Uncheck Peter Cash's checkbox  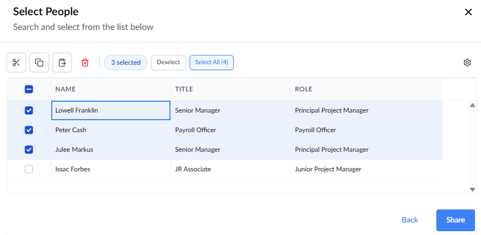(29, 130)
